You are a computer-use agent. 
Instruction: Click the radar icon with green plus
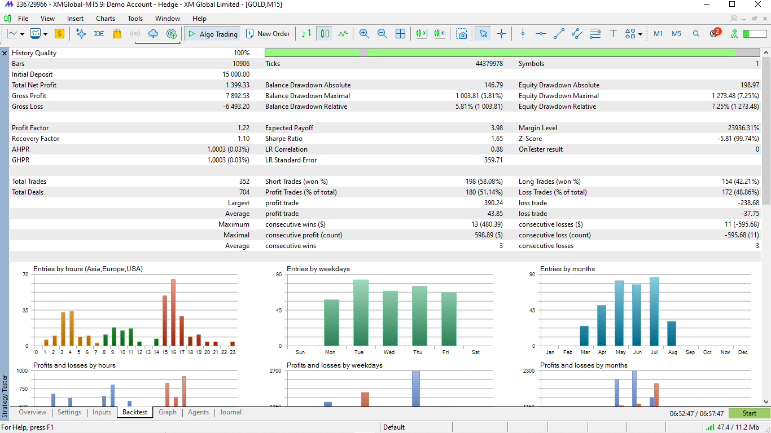(x=172, y=34)
